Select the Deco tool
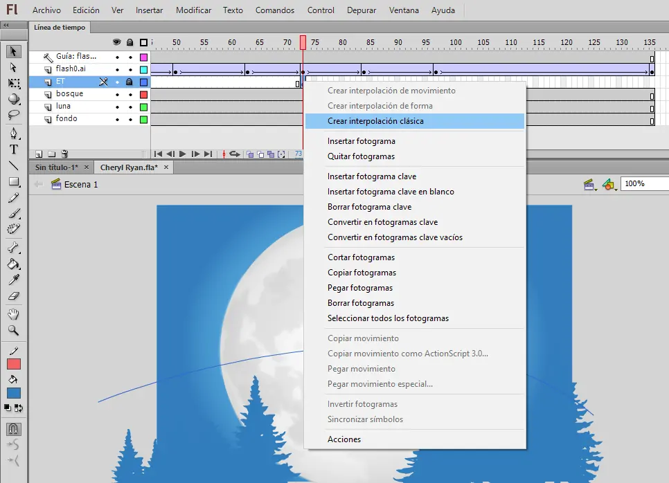Image resolution: width=669 pixels, height=483 pixels. (14, 229)
